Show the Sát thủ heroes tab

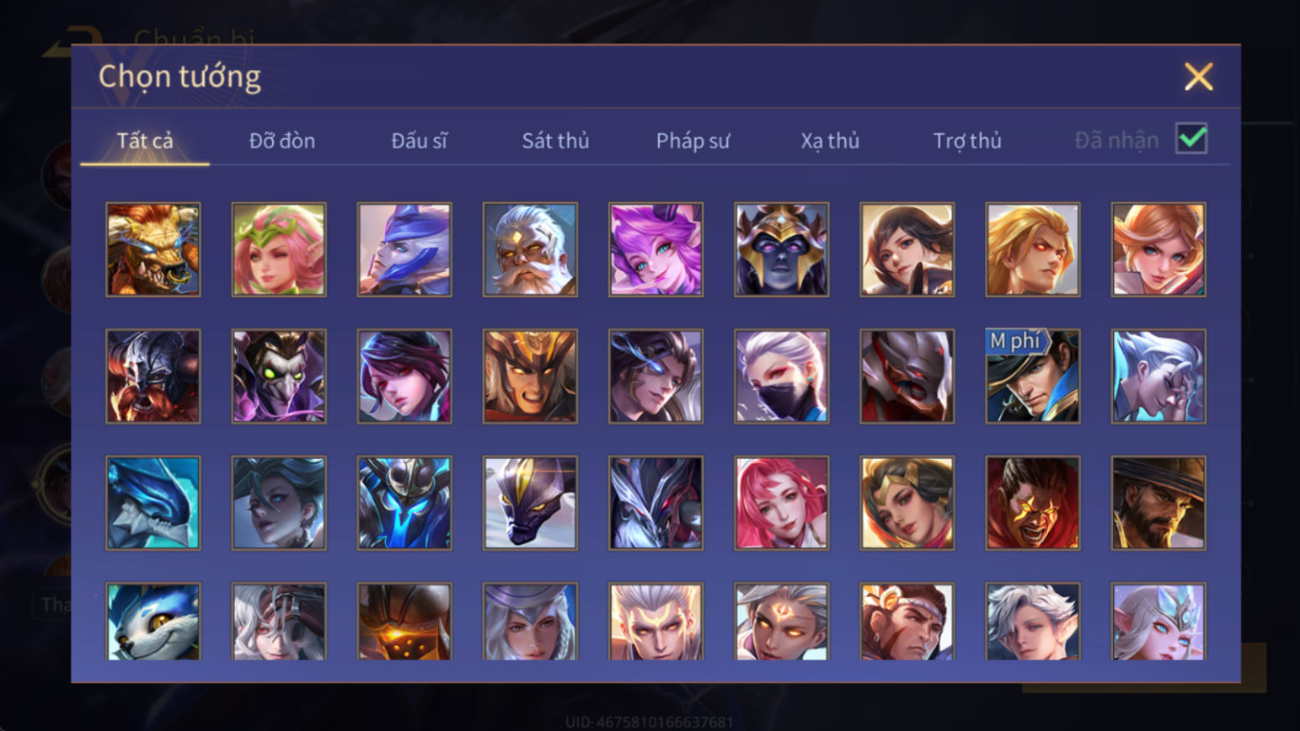555,141
